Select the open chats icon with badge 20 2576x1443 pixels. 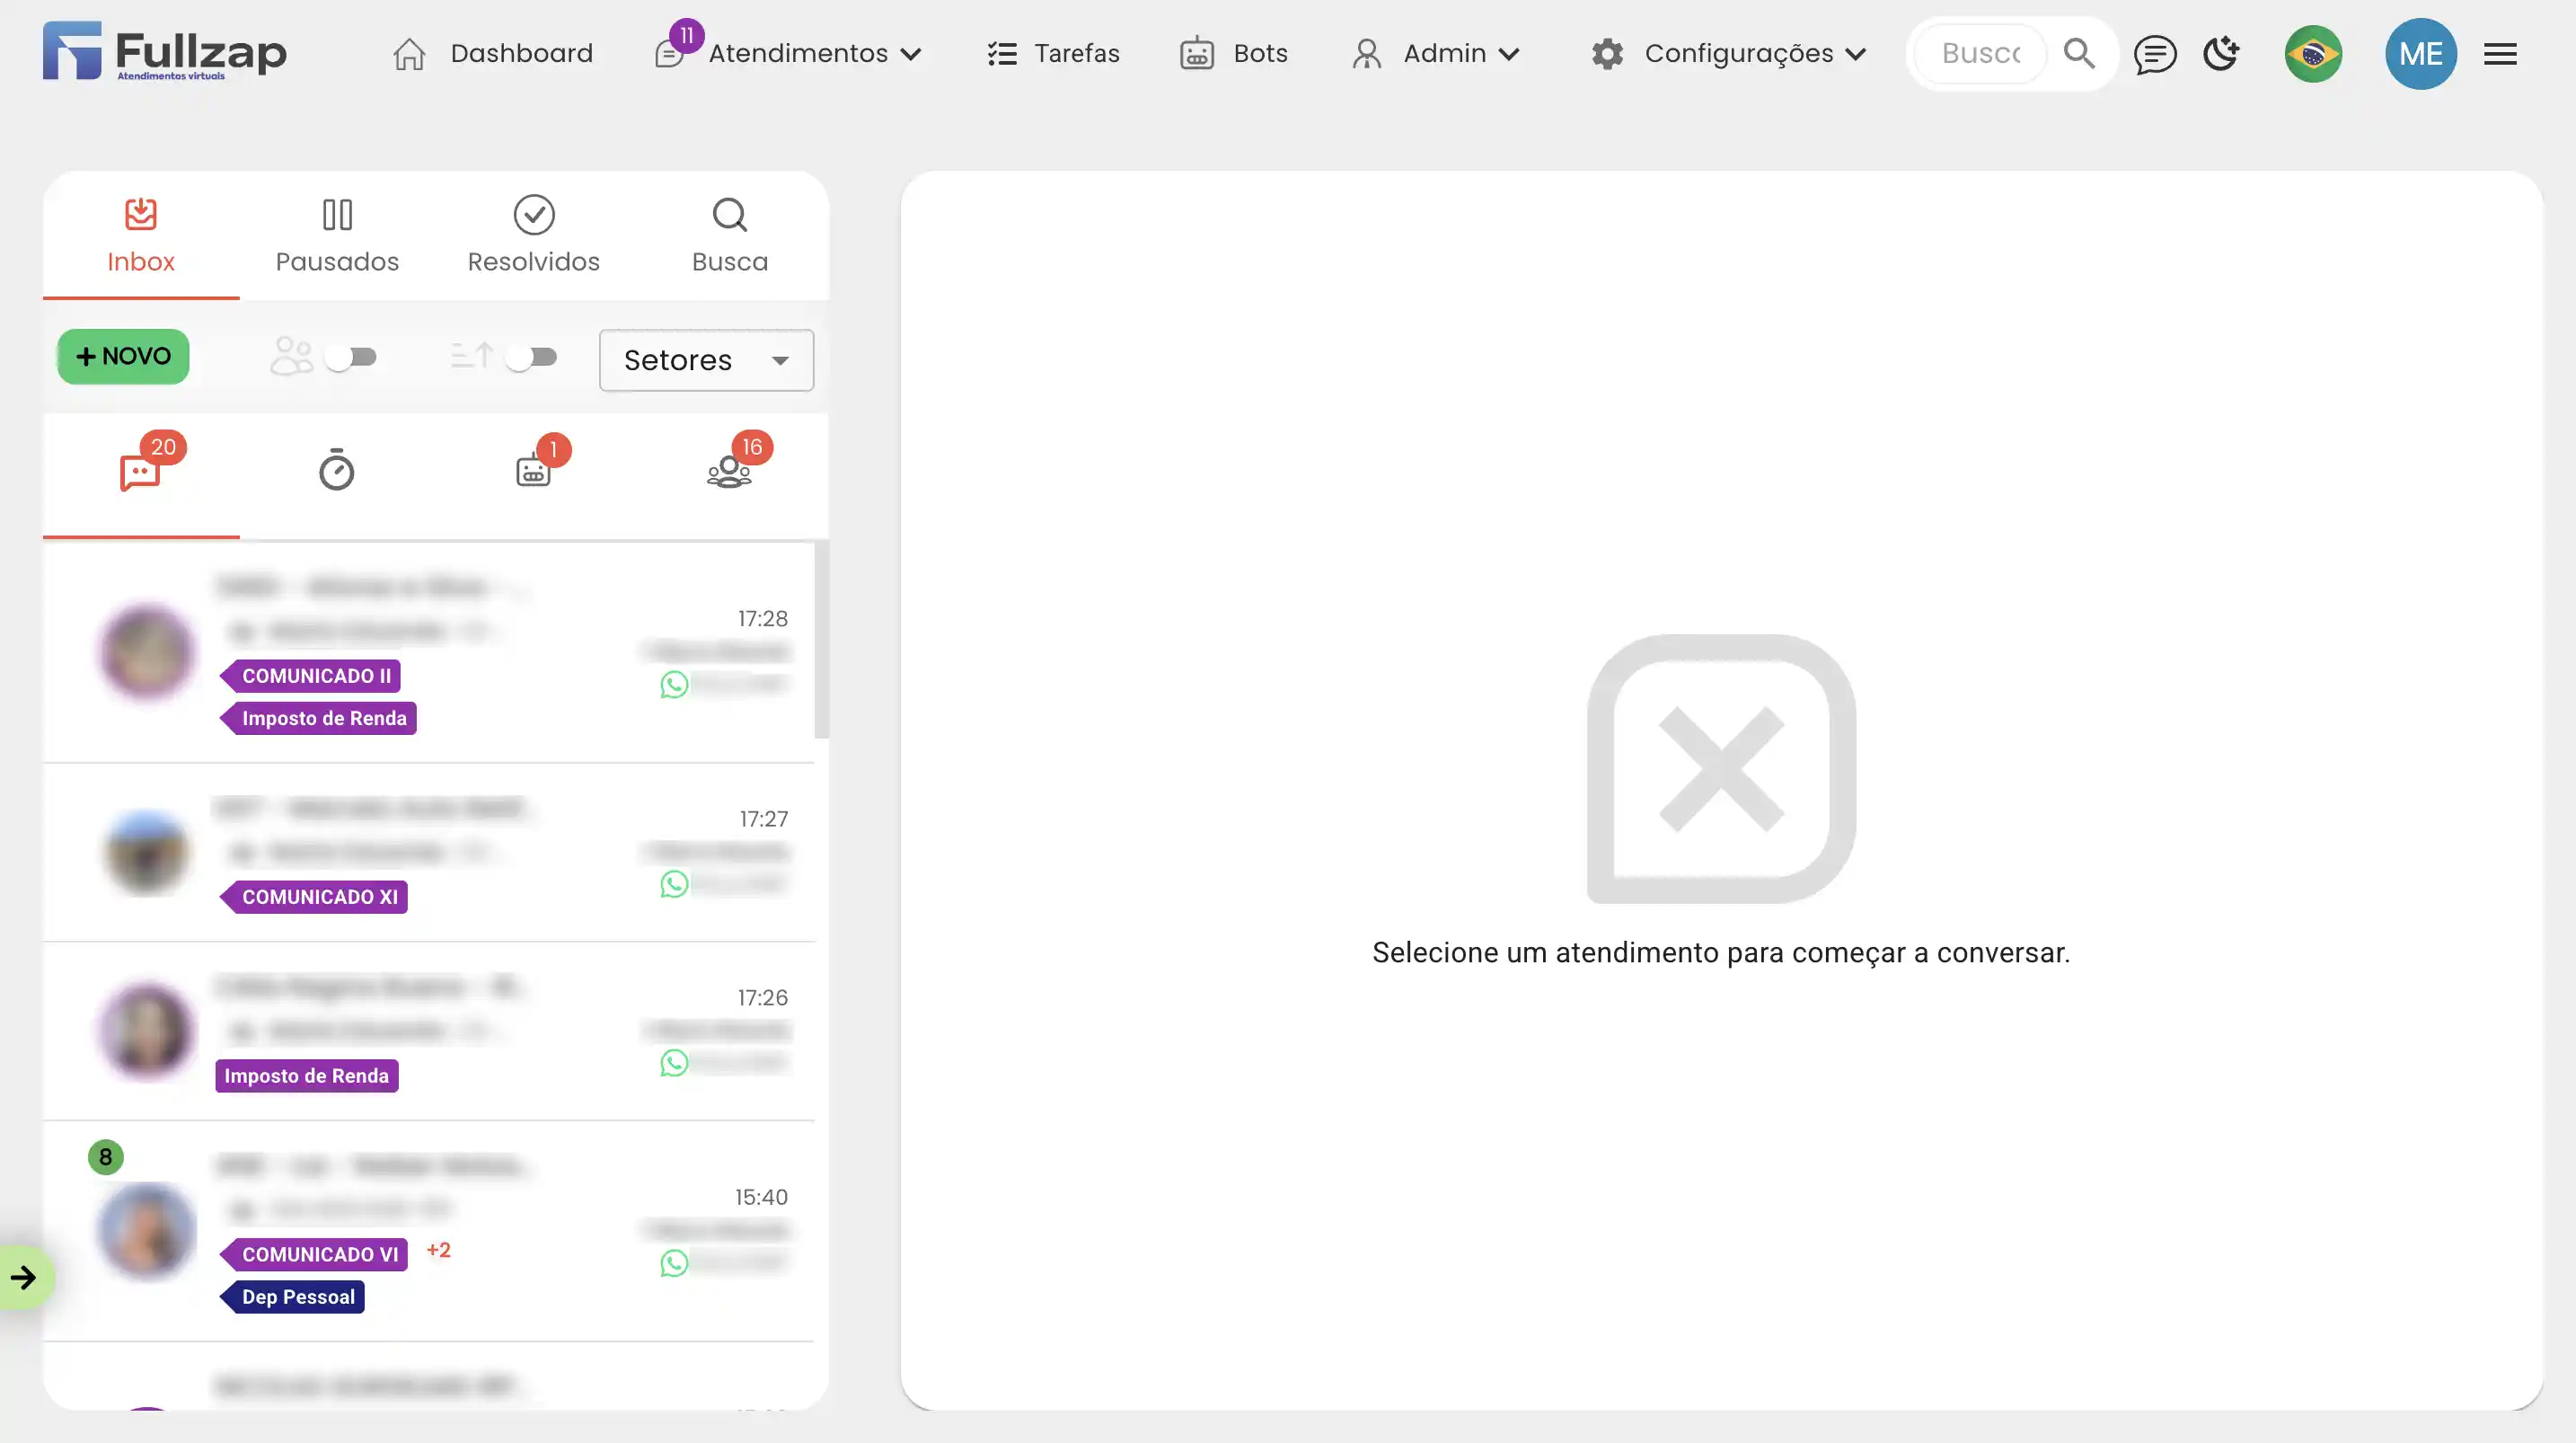pos(141,470)
